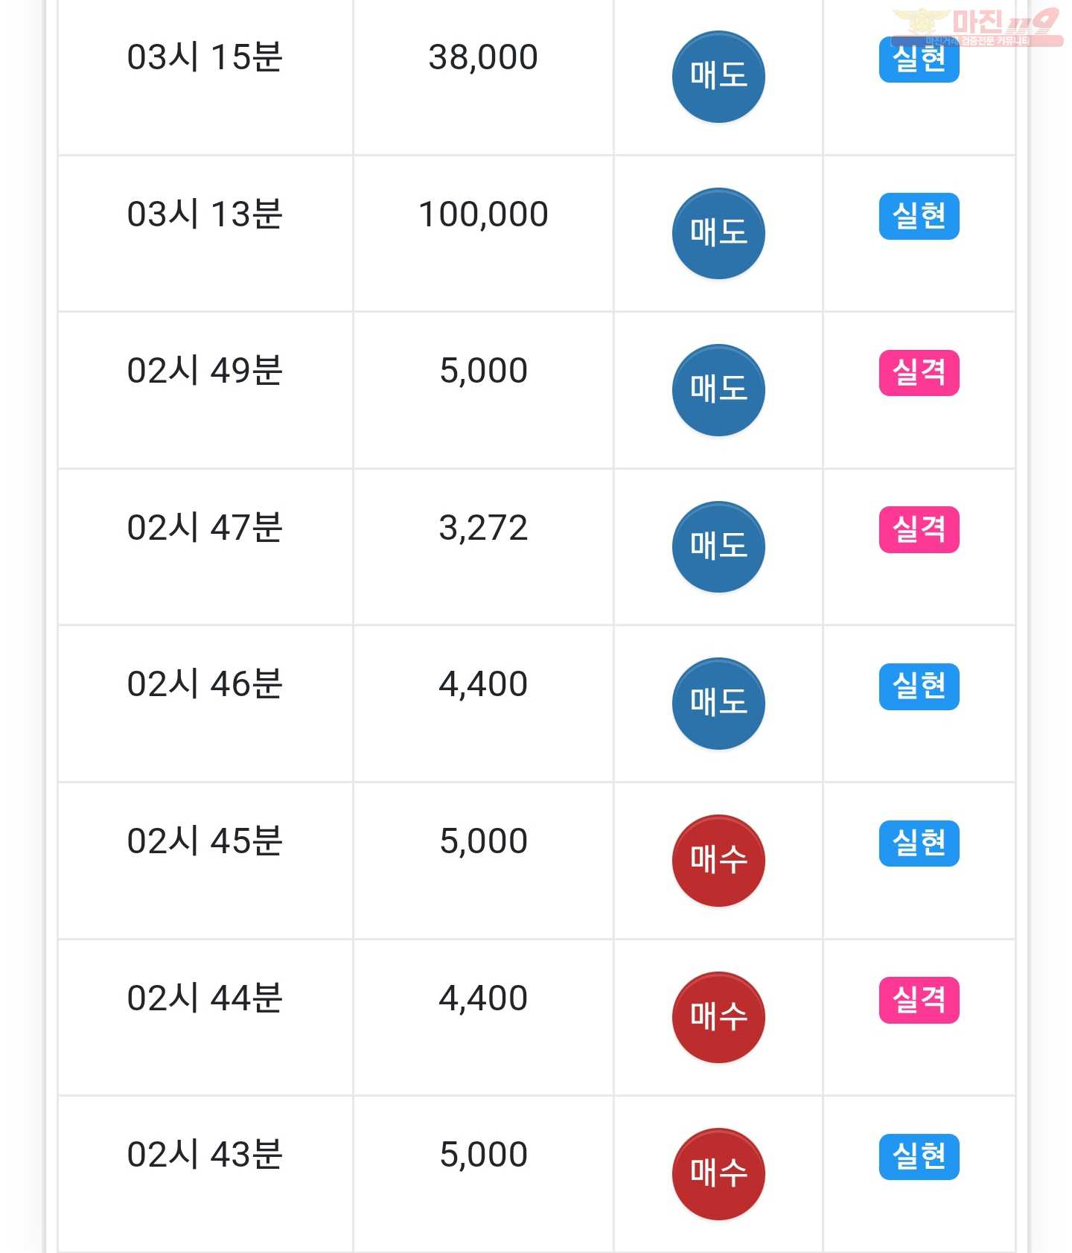The image size is (1072, 1253).
Task: Click the red 매수 circle in the 02시 45분 row
Action: 718,861
